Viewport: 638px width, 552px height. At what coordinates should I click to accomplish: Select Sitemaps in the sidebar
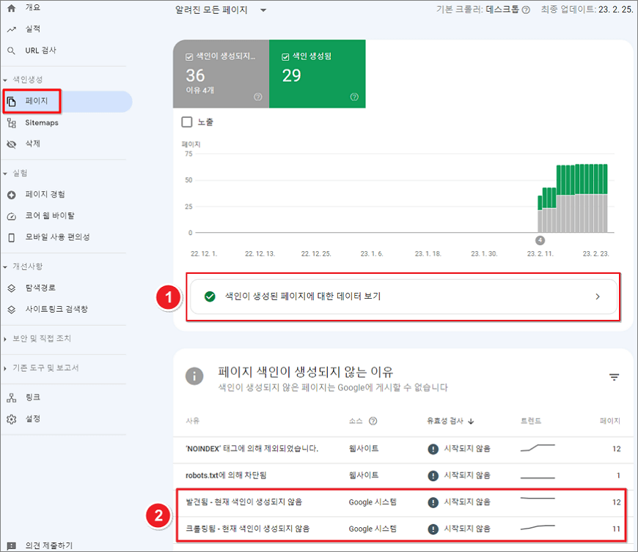click(42, 123)
